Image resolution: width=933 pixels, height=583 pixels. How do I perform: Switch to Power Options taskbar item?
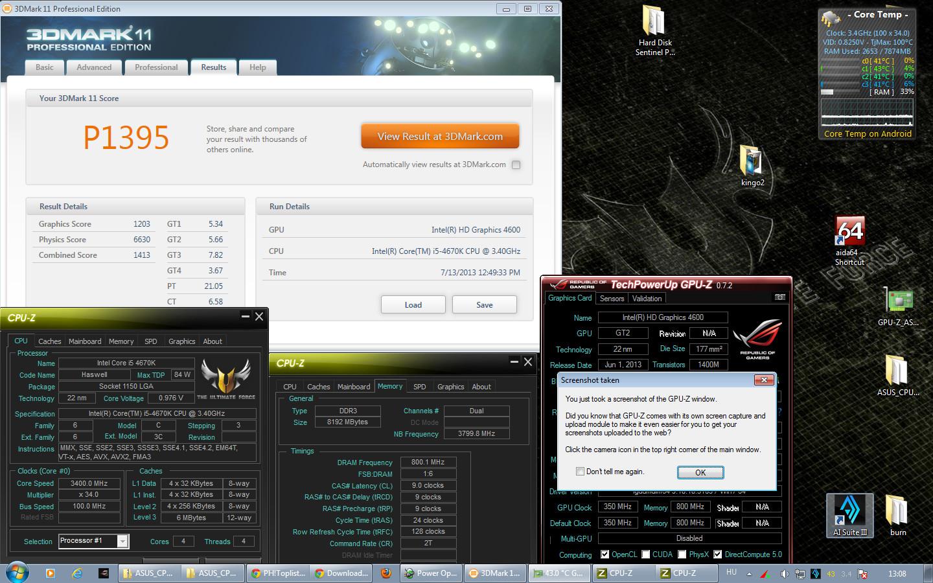430,573
